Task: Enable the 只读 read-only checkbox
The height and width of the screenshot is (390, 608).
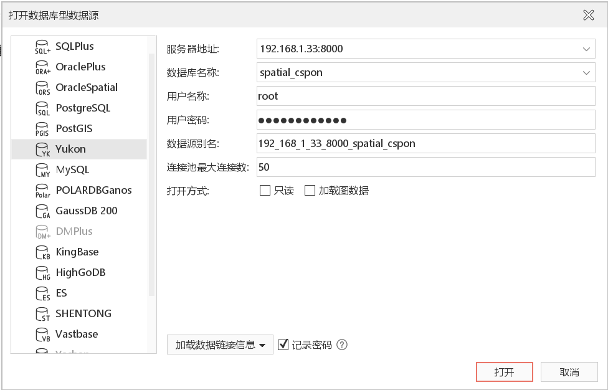Action: 265,191
